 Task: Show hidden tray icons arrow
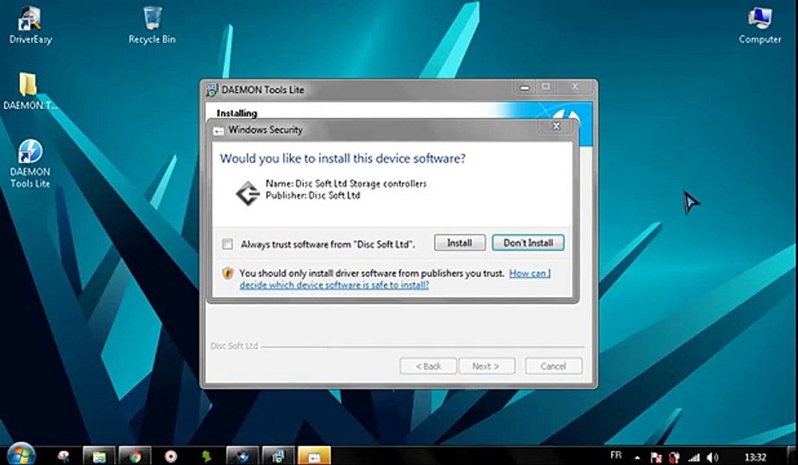coord(636,457)
